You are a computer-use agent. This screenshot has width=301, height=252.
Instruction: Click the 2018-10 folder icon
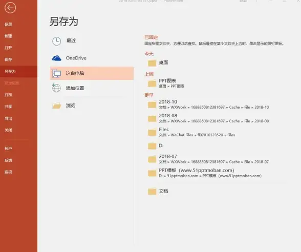[152, 105]
